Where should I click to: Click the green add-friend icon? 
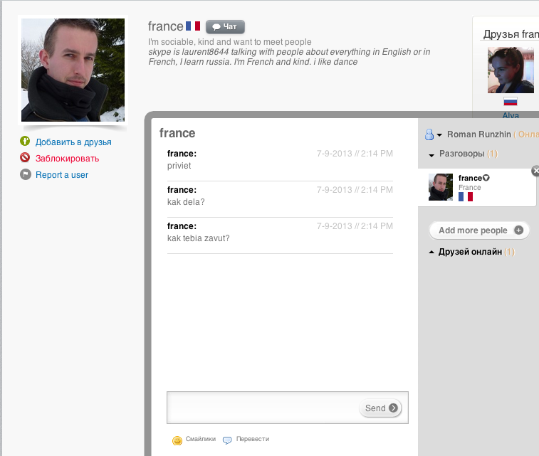tap(25, 141)
